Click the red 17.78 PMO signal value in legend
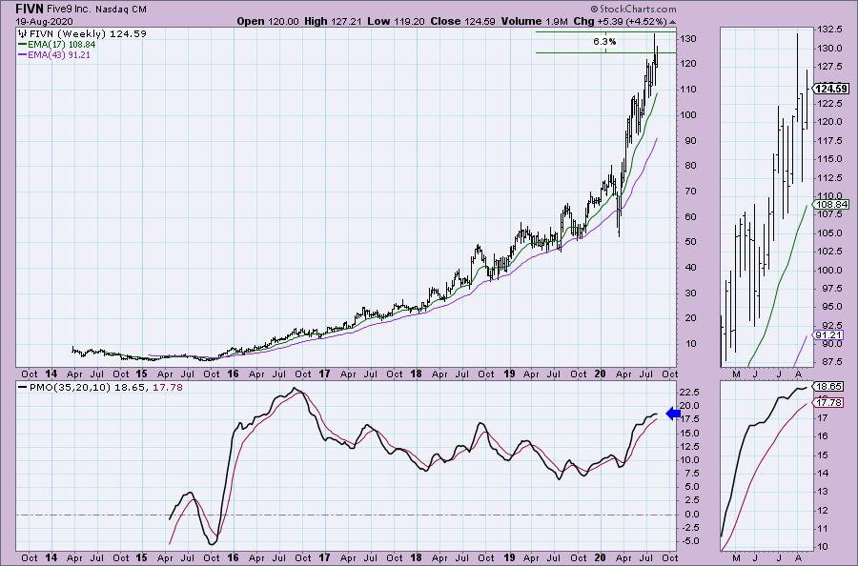This screenshot has width=858, height=566. pos(168,387)
